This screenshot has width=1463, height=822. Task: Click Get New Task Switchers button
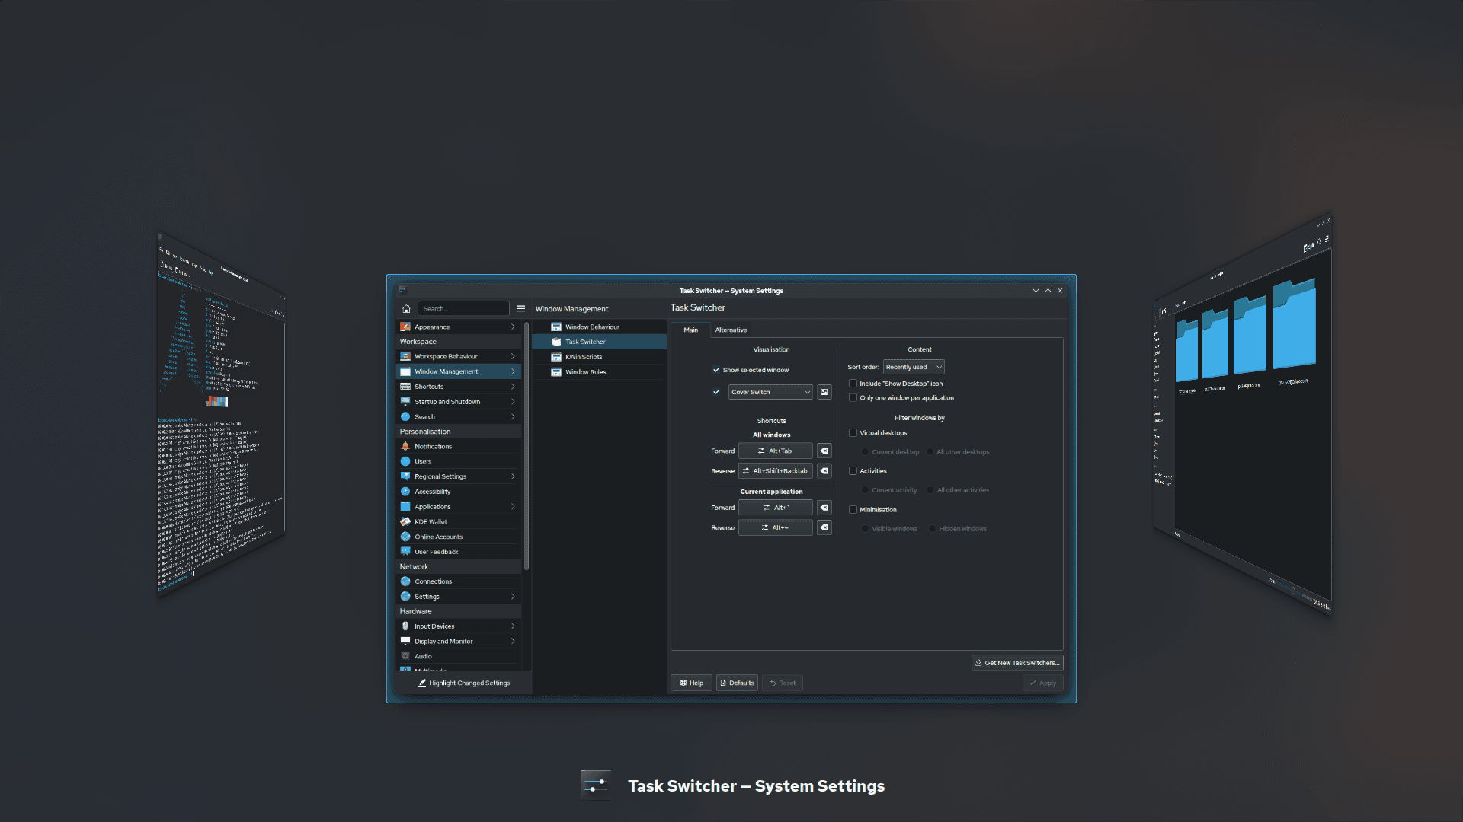pos(1017,663)
